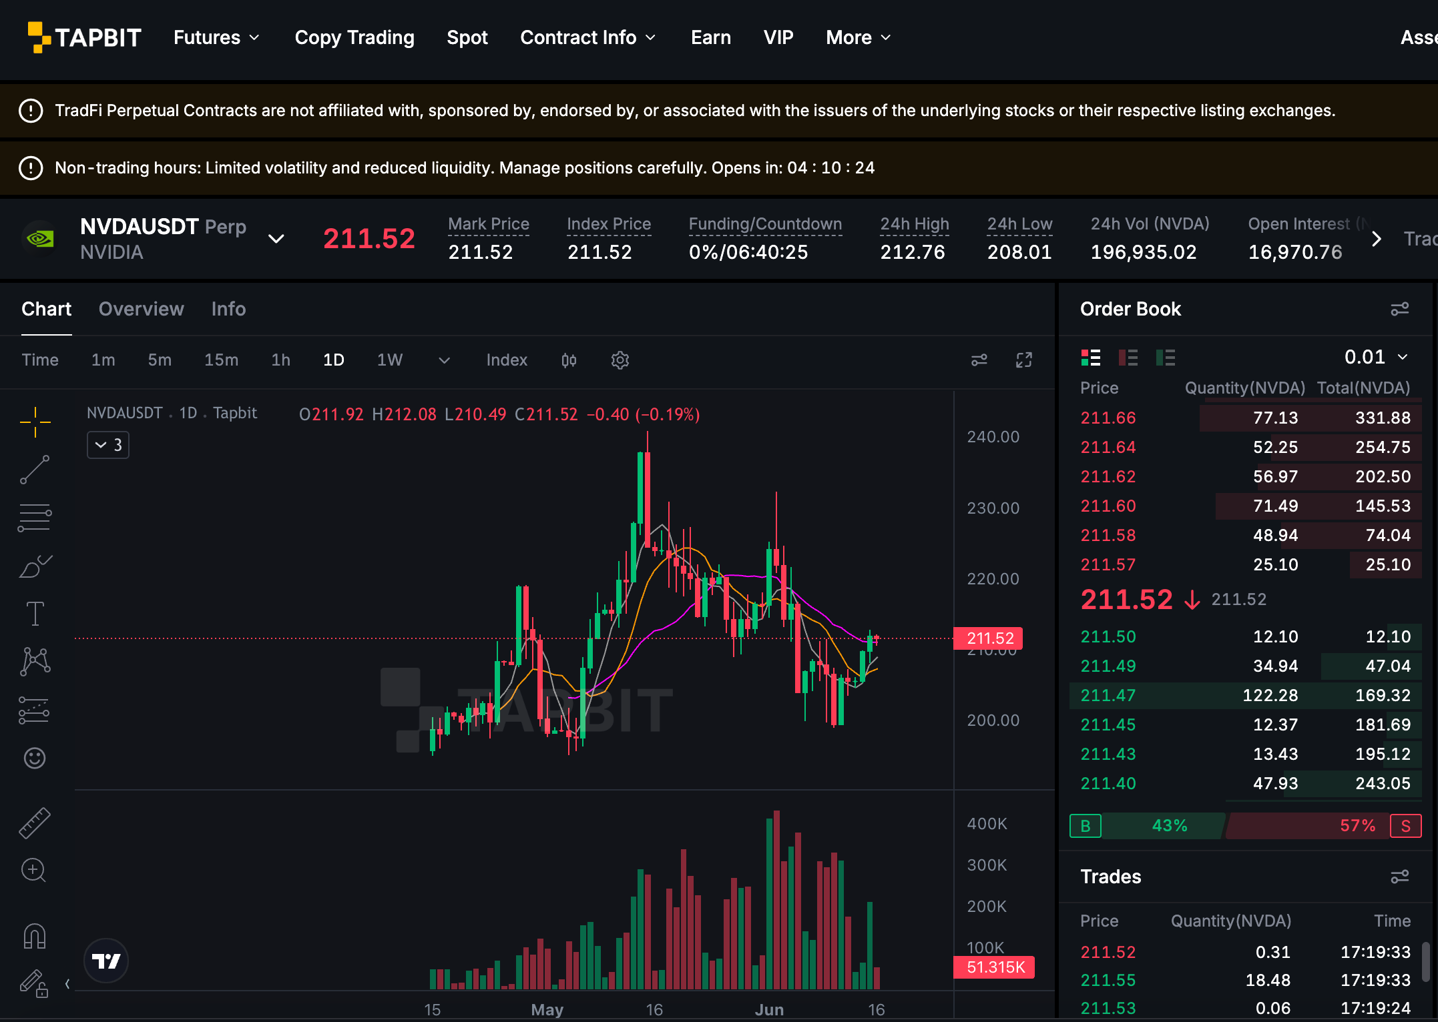This screenshot has height=1022, width=1438.
Task: Open chart display preferences sliders icon
Action: (x=979, y=360)
